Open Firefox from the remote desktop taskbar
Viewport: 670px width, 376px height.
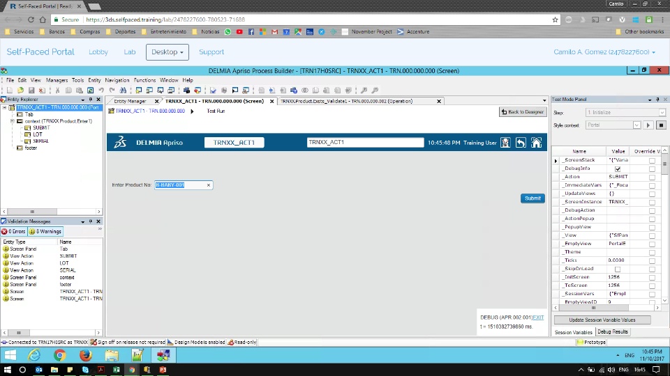85,354
